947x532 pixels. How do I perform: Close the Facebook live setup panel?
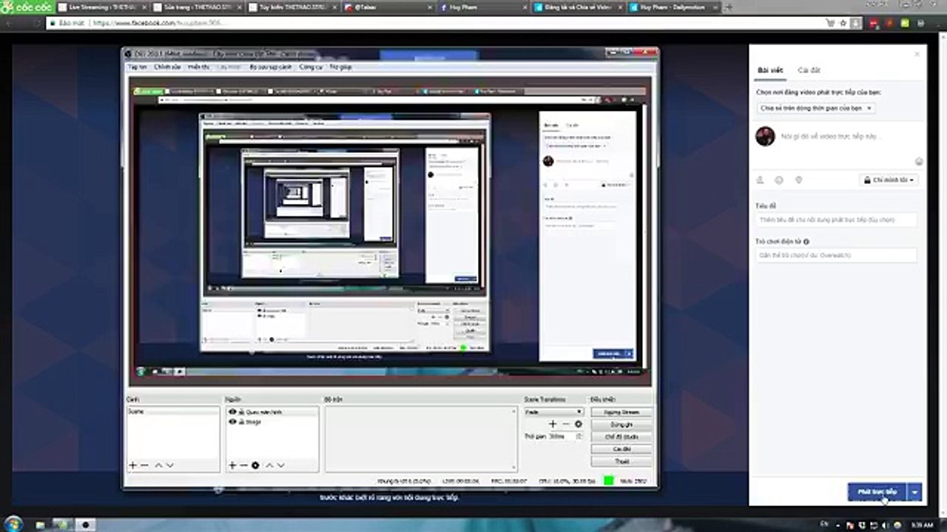pyautogui.click(x=917, y=54)
